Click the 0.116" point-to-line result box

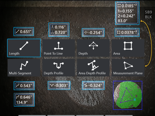[59, 30]
